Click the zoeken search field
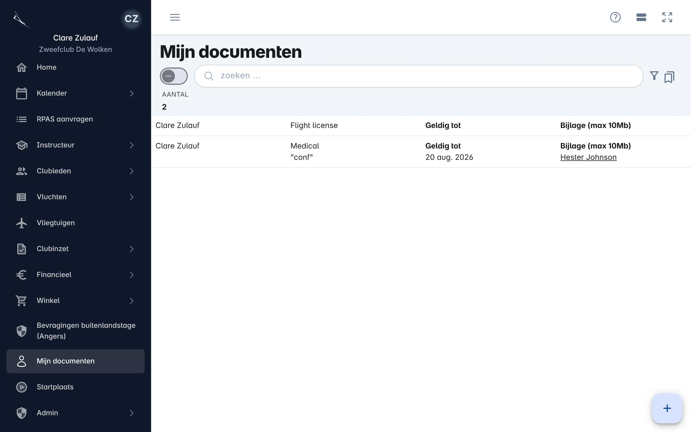691x432 pixels. [419, 76]
